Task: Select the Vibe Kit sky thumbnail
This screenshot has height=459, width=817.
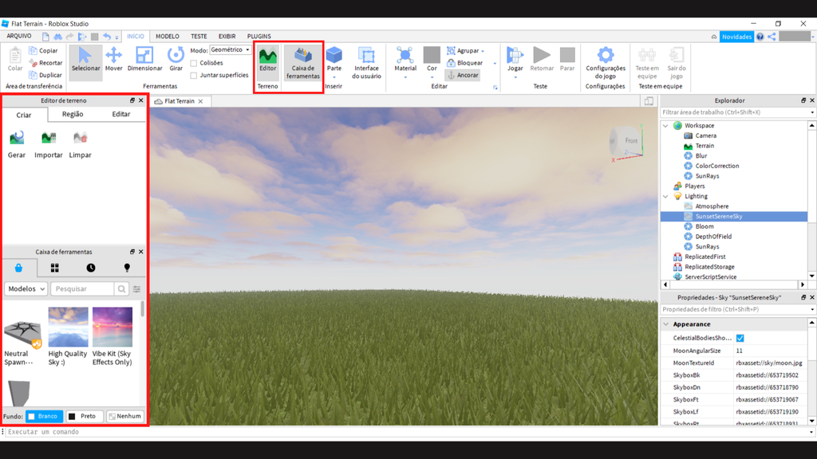Action: pyautogui.click(x=112, y=327)
